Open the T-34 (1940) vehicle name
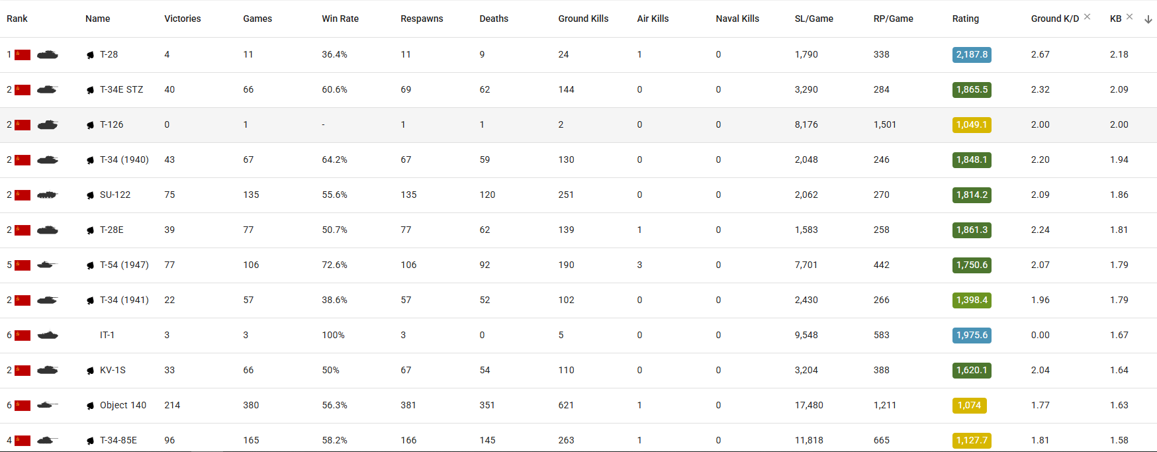 point(124,159)
